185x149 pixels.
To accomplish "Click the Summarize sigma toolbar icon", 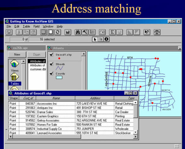I will point(112,32).
